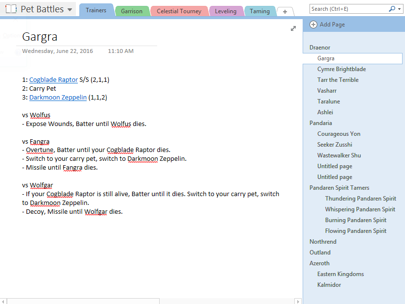The height and width of the screenshot is (304, 405).
Task: Open the Northrend page
Action: pyautogui.click(x=323, y=242)
